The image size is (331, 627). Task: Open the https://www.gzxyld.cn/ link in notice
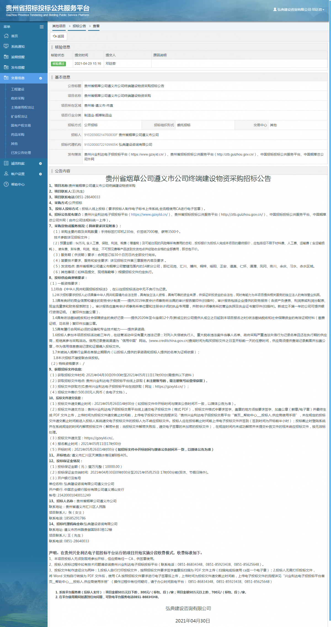click(149, 214)
